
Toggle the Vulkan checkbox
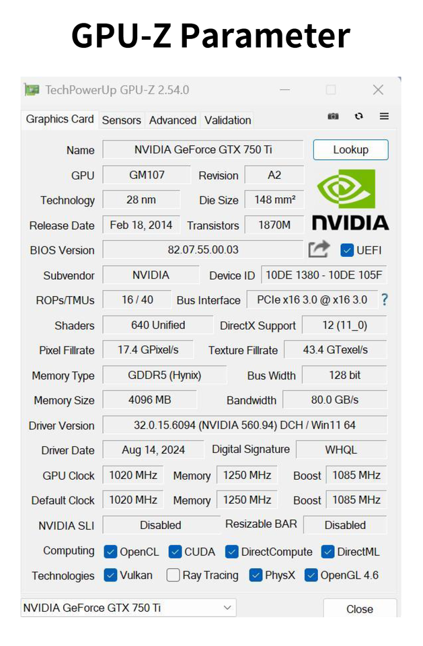click(x=111, y=575)
